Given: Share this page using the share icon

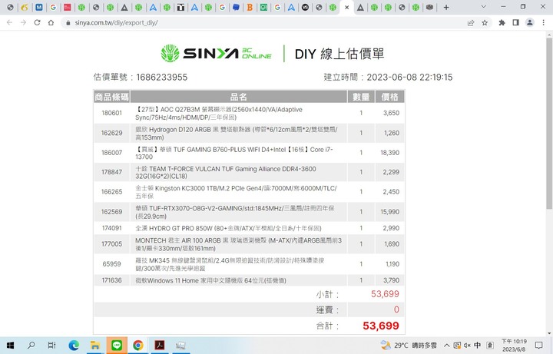Looking at the screenshot, I should point(471,22).
